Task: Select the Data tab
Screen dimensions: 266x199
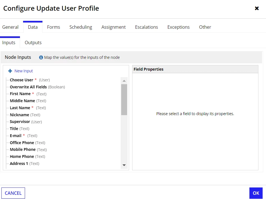Action: coord(33,27)
